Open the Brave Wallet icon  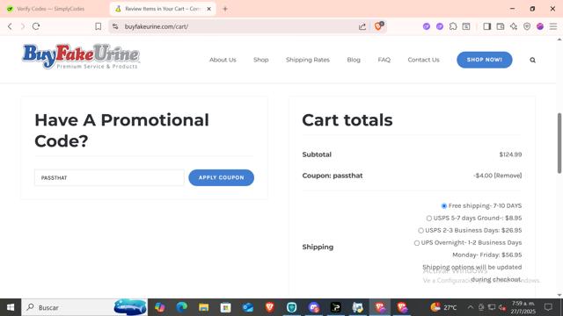pos(501,26)
